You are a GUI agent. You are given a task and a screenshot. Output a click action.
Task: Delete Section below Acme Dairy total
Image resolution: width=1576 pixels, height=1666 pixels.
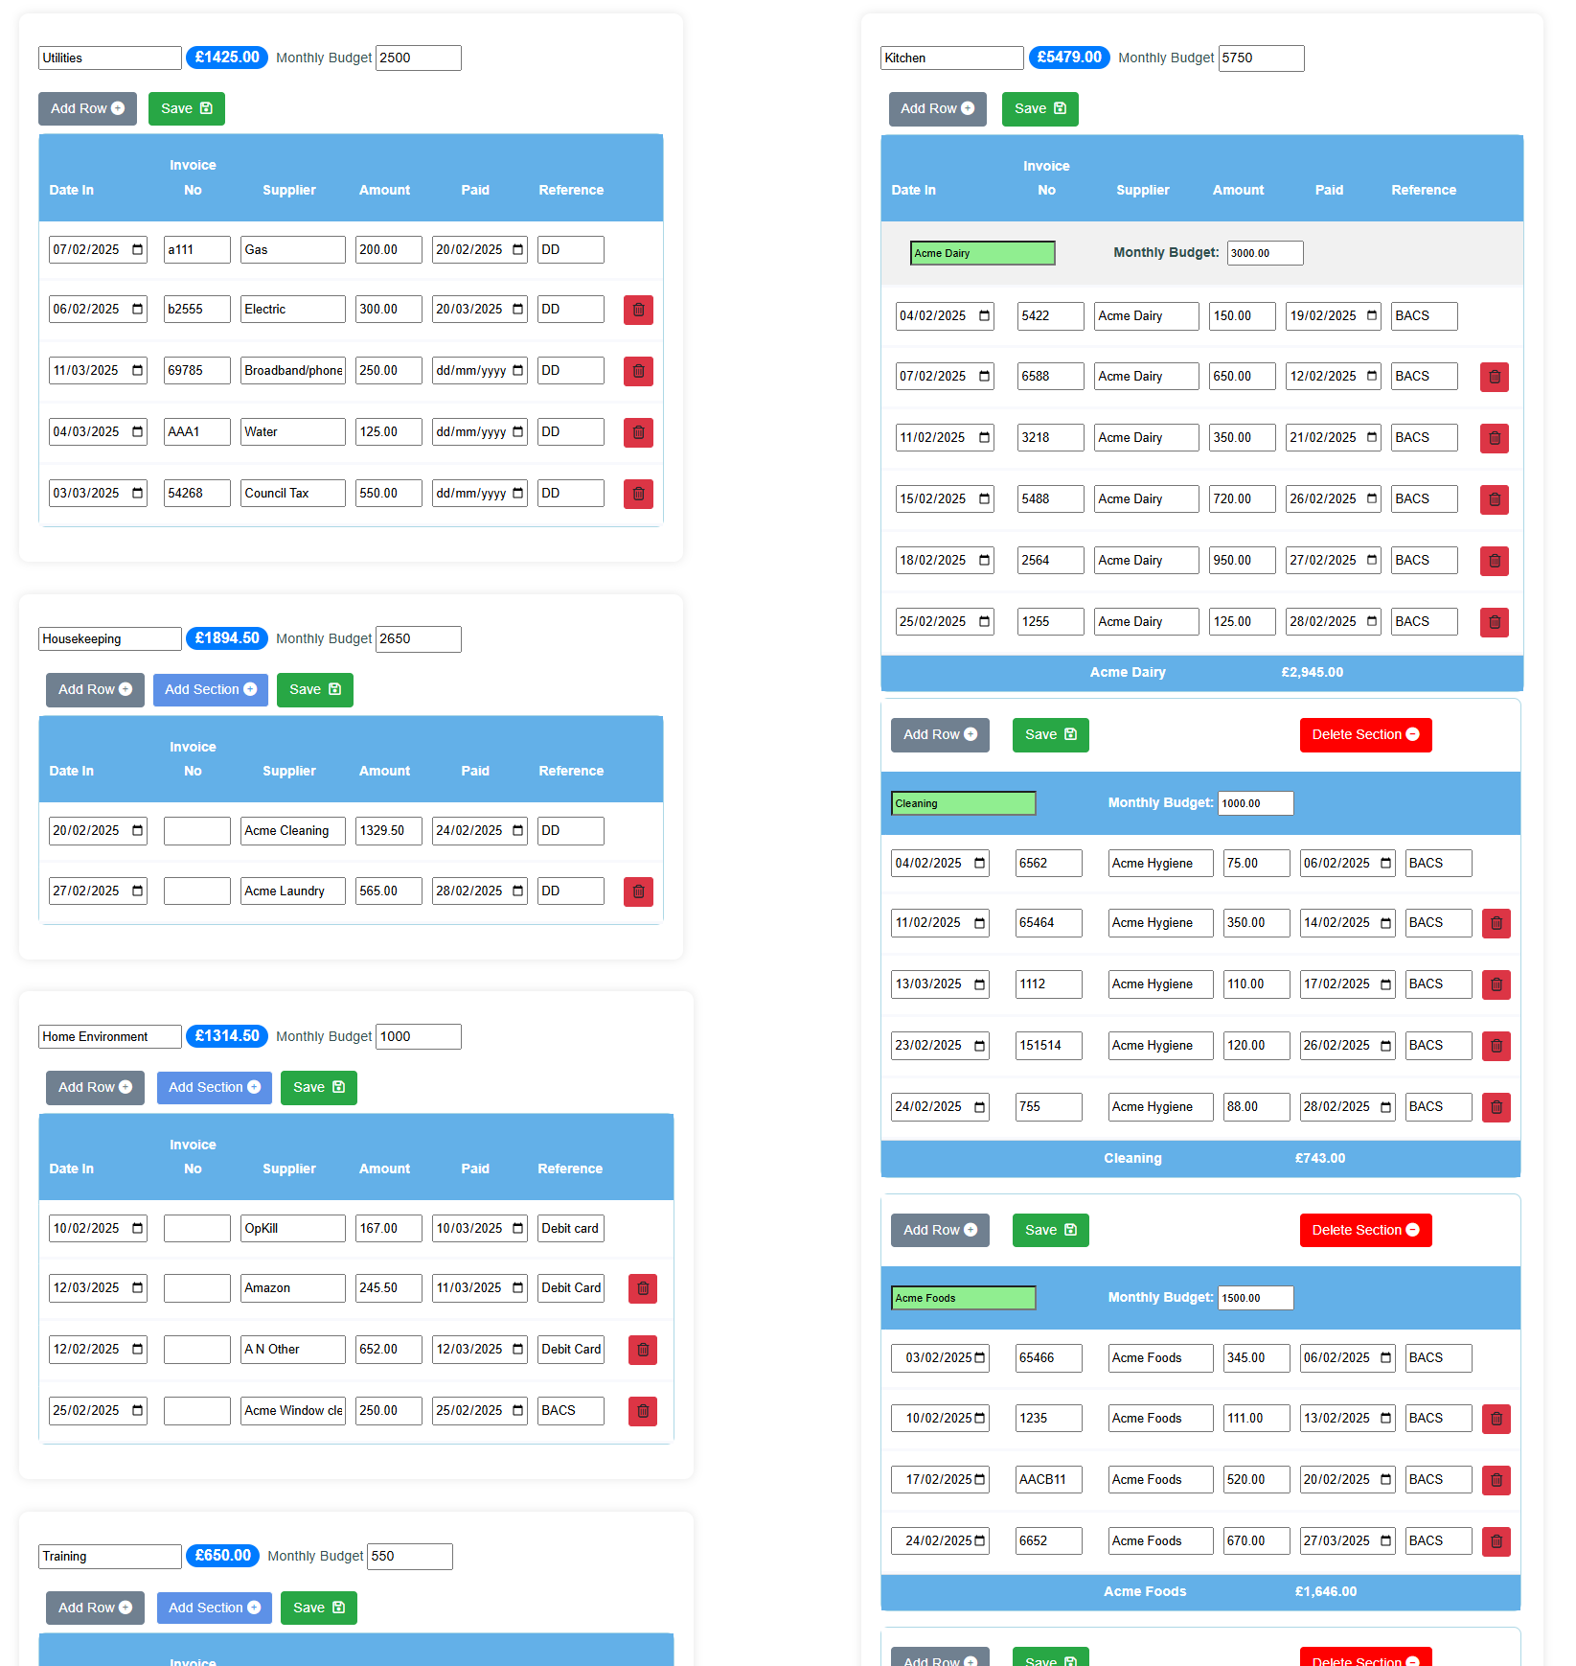1364,734
